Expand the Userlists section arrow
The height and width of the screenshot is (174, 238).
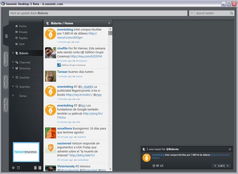click(13, 77)
